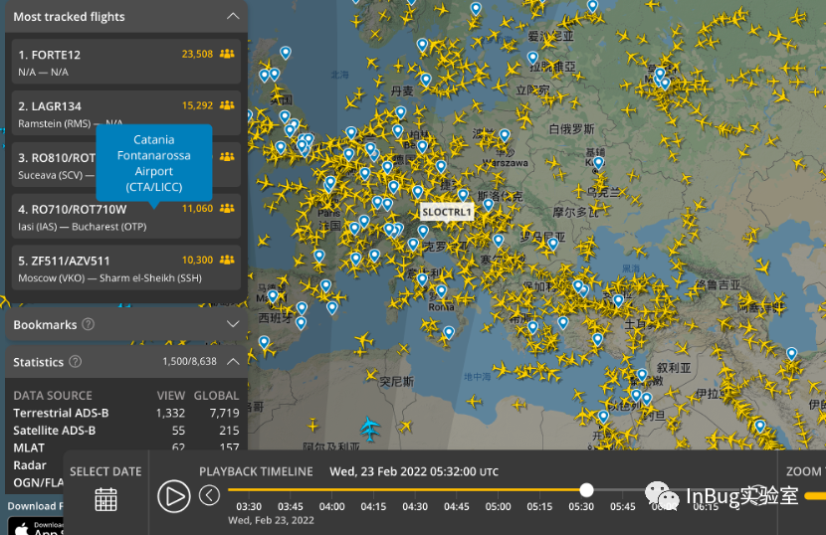Click the white playback timeline slider handle
Viewport: 826px width, 535px height.
point(586,490)
